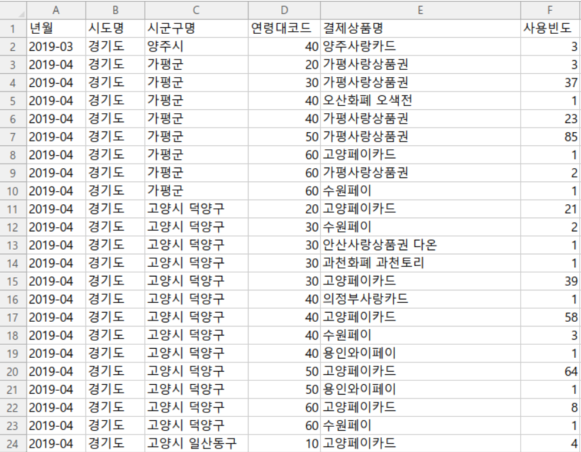
Task: Click the 시군구명 header cell
Action: tap(196, 28)
